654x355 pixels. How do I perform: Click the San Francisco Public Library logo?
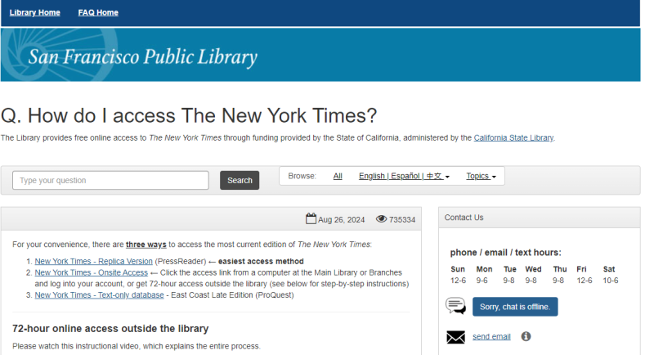(142, 57)
